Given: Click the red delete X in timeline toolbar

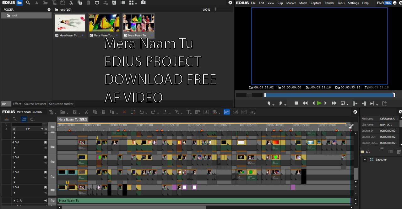Looking at the screenshot, I should pyautogui.click(x=124, y=112).
